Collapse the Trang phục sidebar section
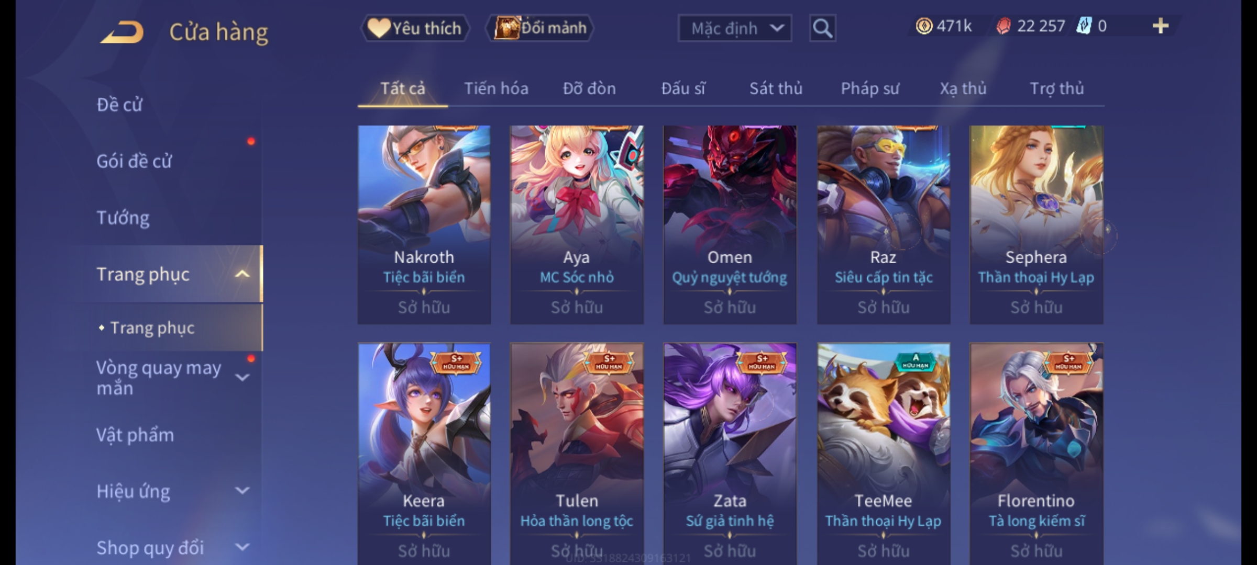 click(x=242, y=274)
